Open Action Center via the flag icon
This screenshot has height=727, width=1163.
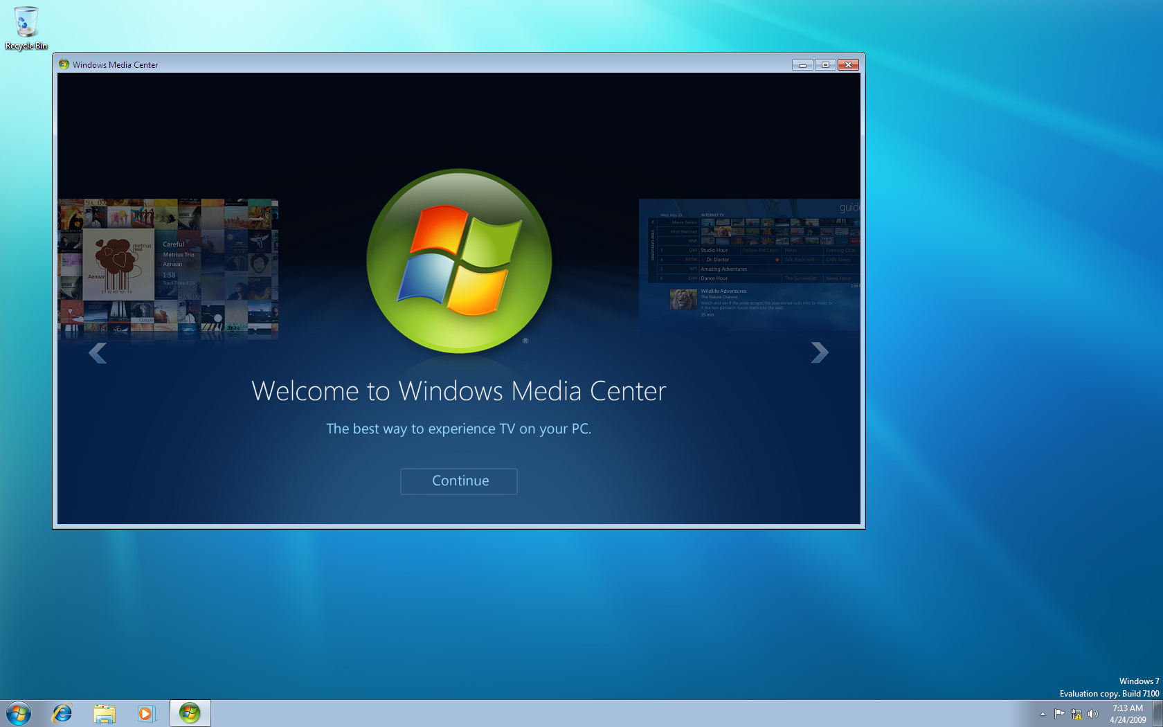(1059, 713)
